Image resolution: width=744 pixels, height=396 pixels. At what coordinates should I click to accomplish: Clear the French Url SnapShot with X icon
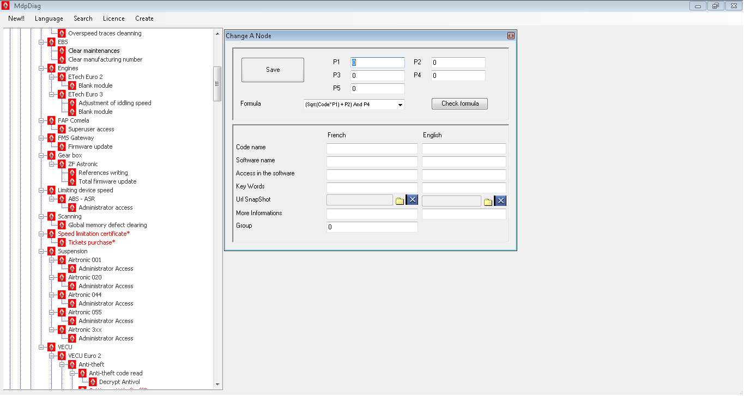click(412, 200)
